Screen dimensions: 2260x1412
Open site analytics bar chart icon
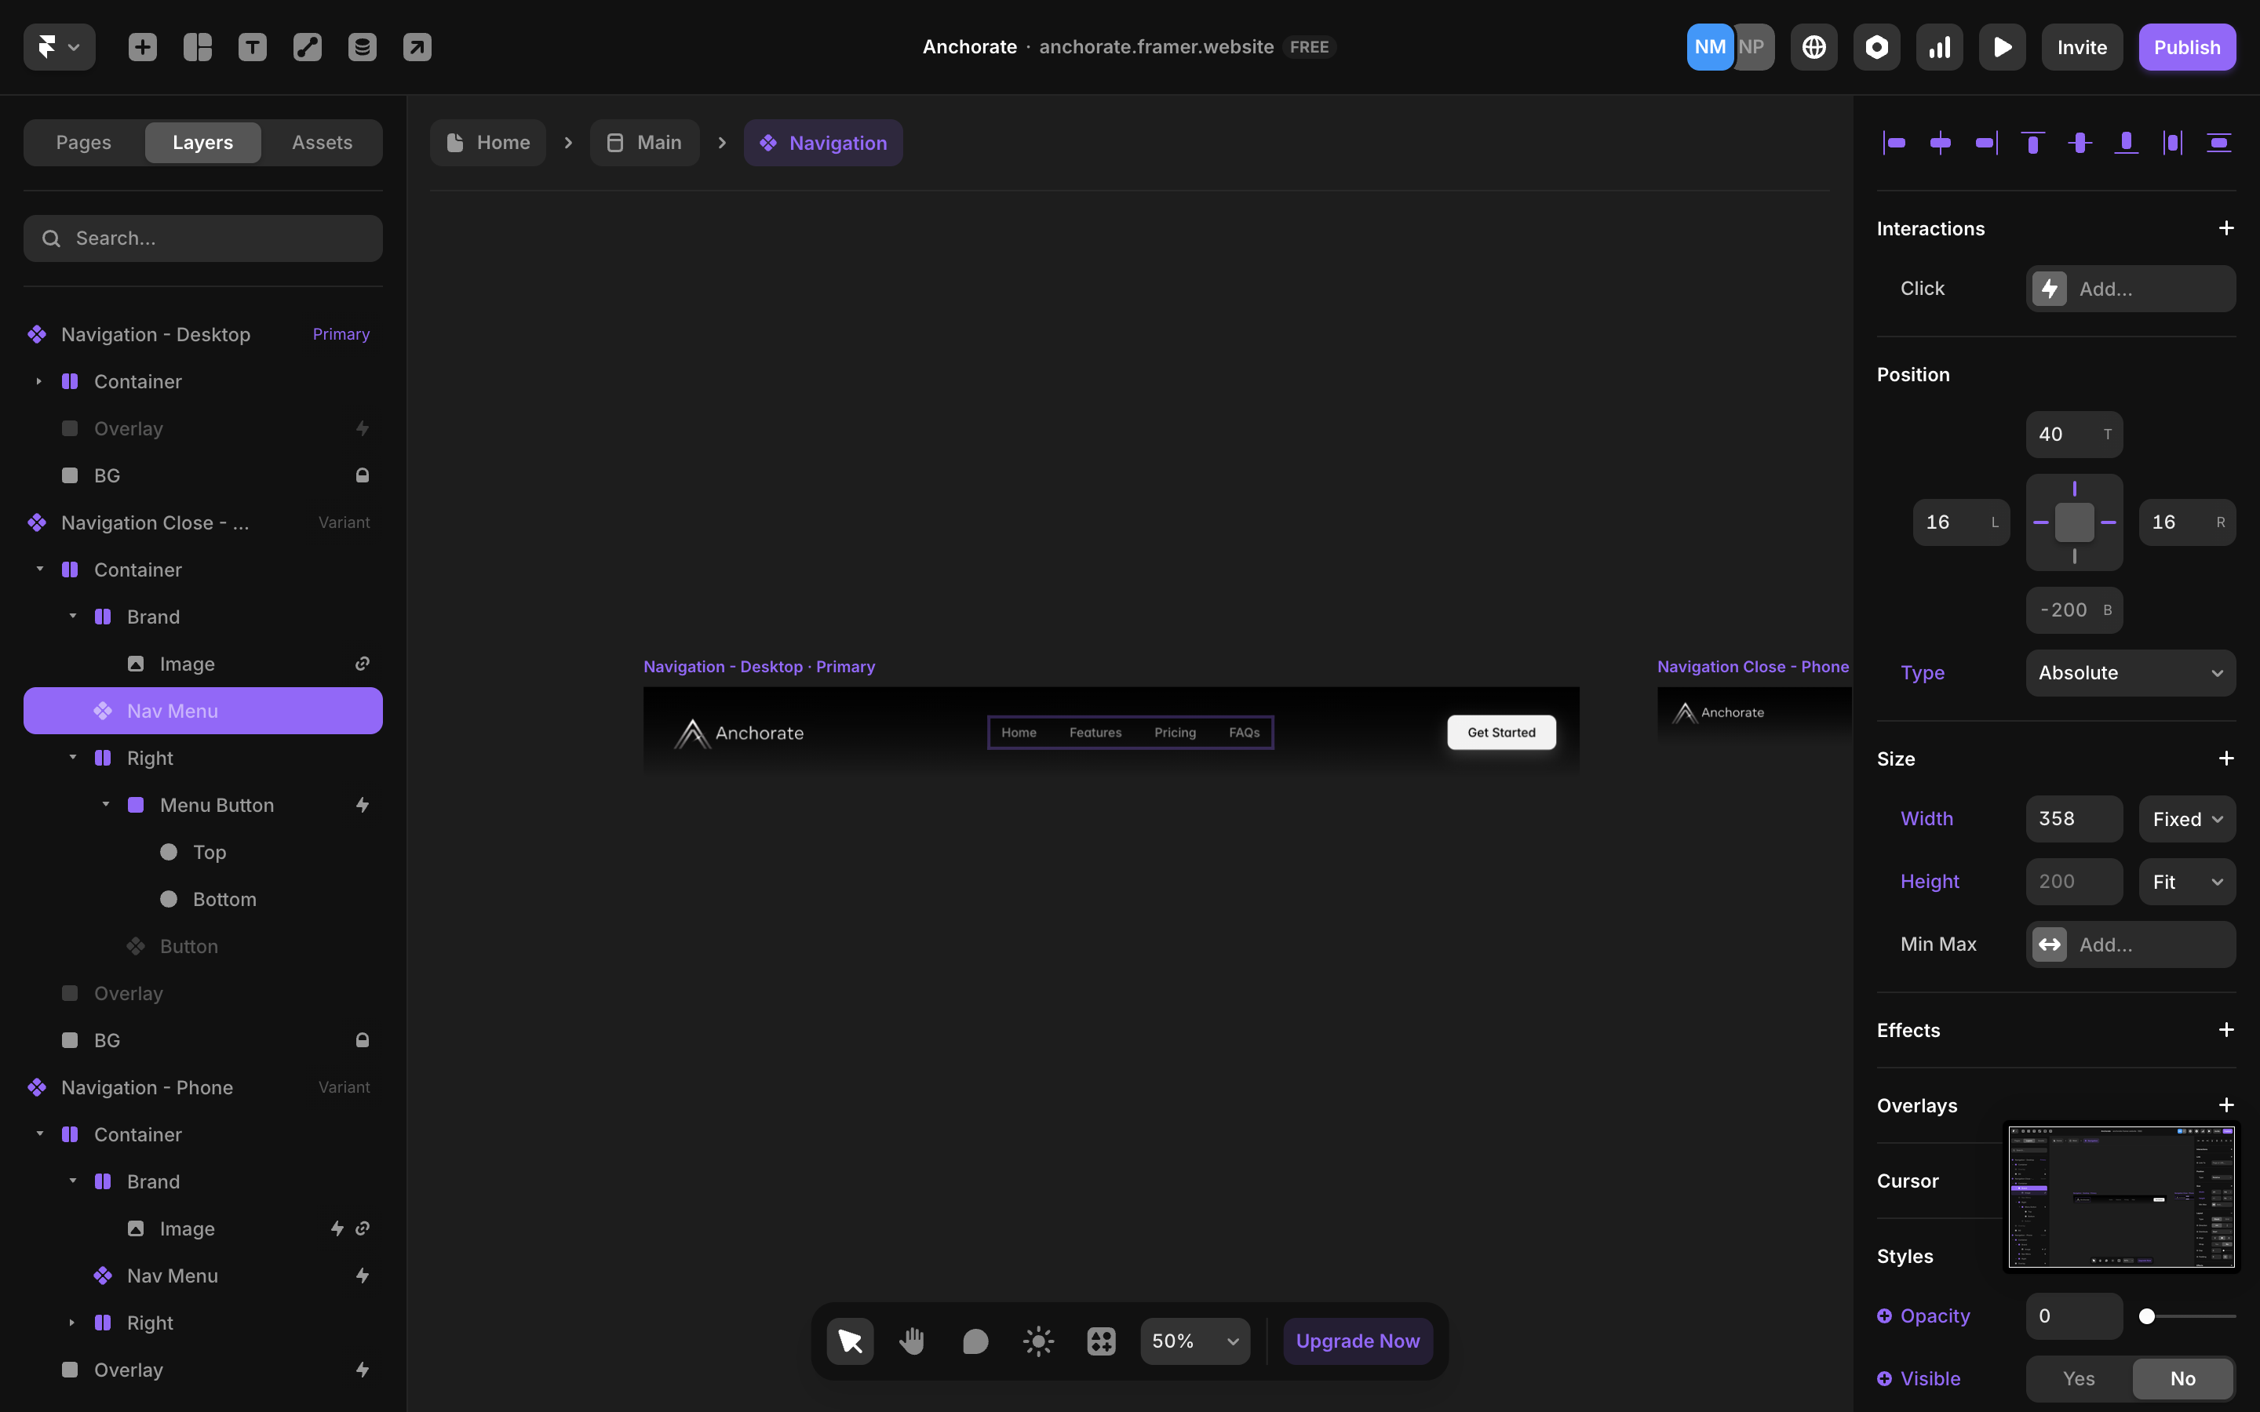tap(1940, 47)
